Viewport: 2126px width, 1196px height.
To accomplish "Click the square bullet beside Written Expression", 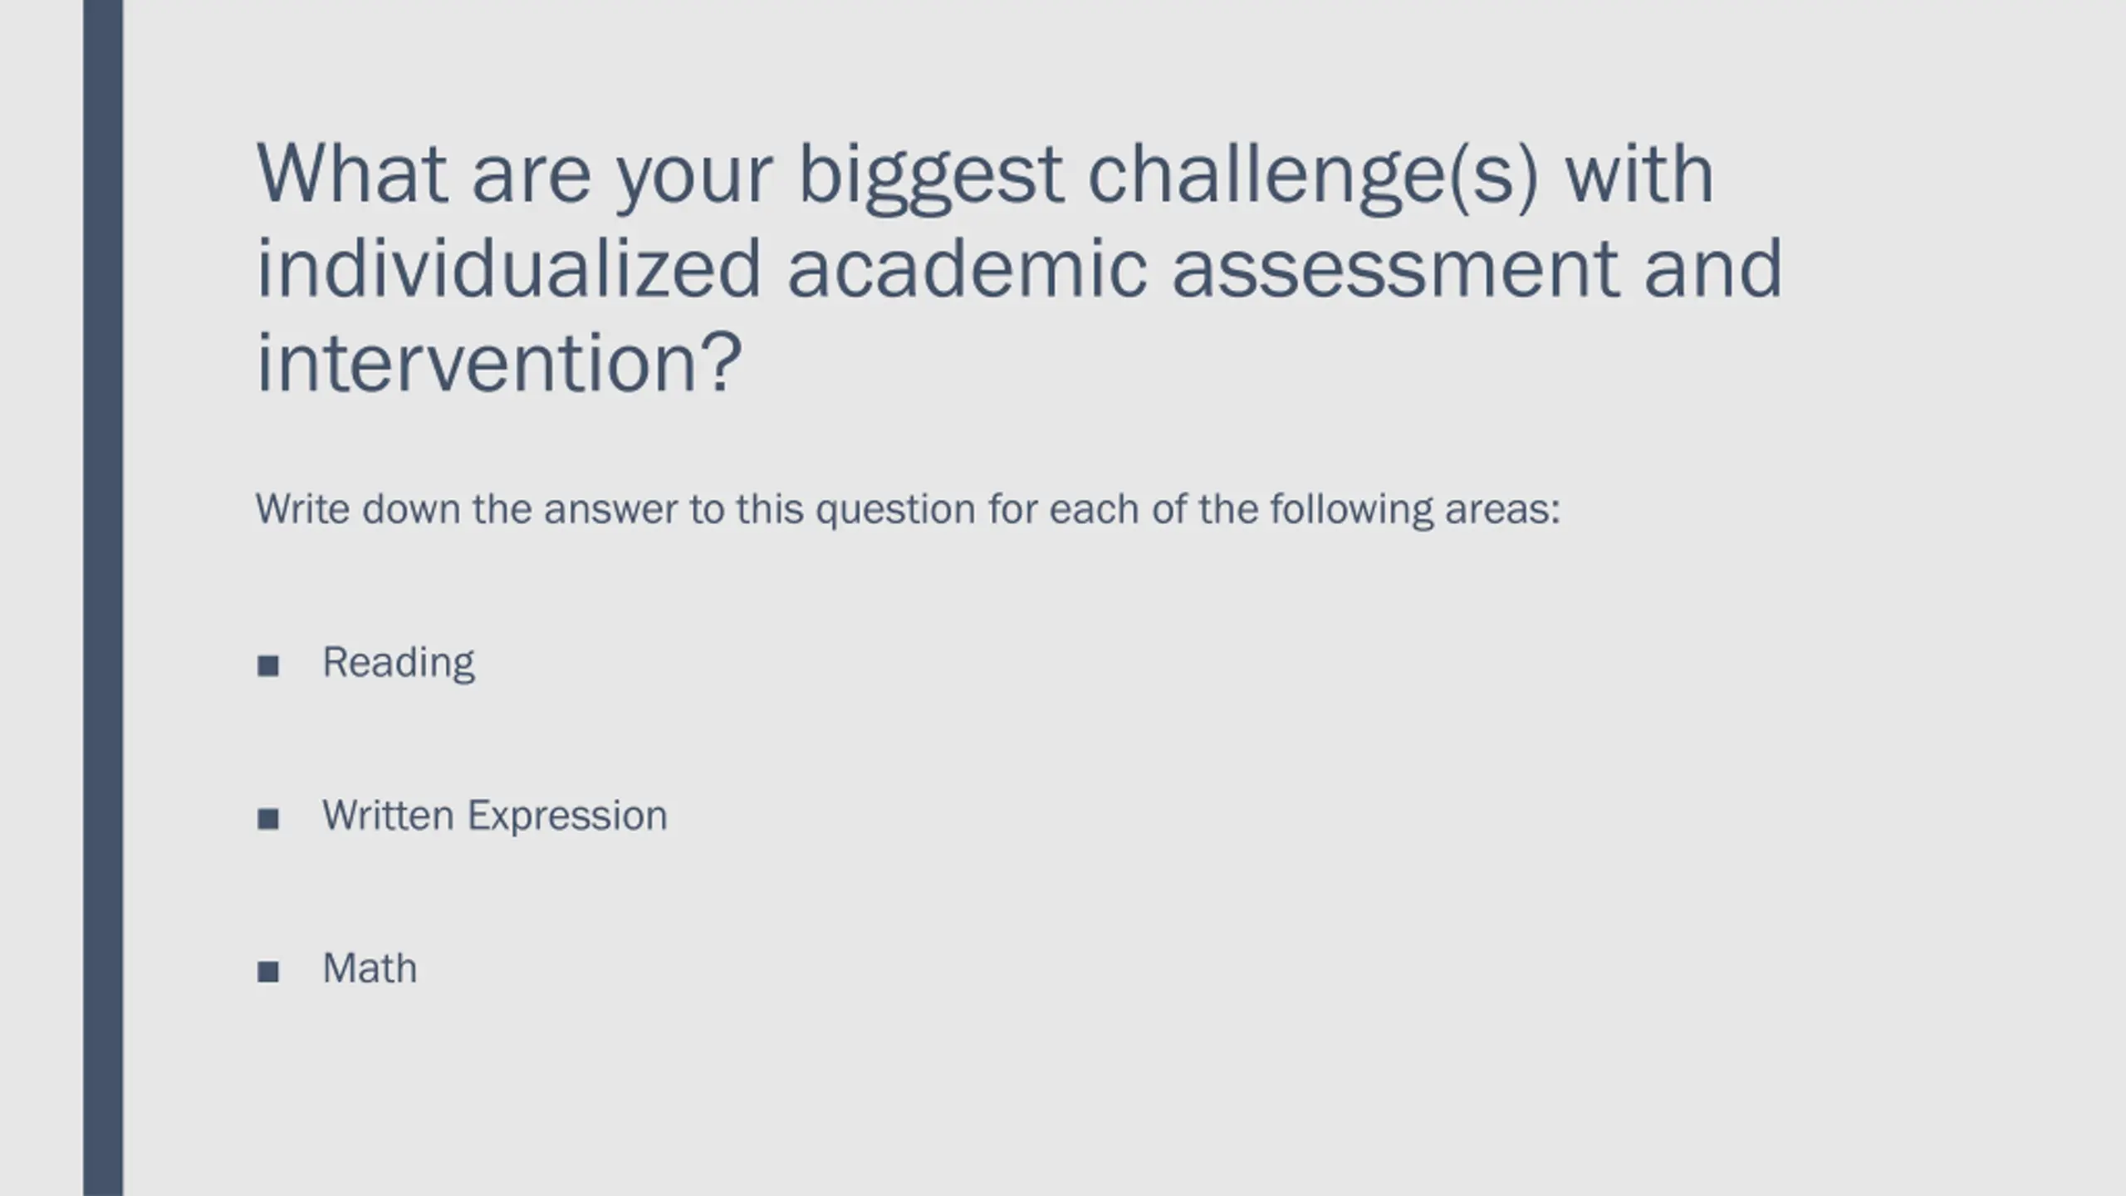I will point(268,819).
